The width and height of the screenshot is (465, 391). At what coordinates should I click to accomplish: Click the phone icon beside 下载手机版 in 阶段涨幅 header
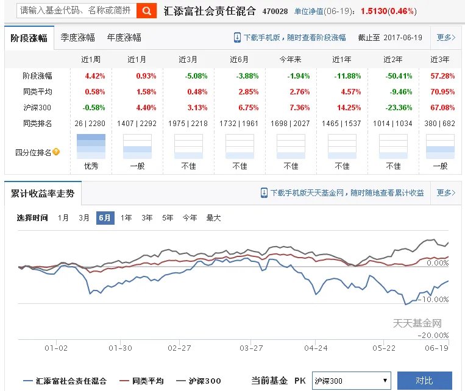237,38
